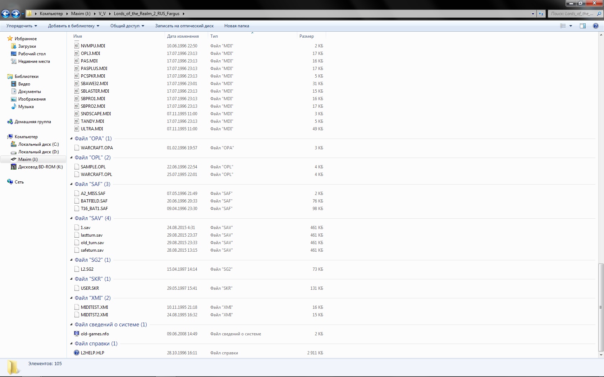Click the WARCRAFT.OPA file icon
This screenshot has height=377, width=604.
(x=77, y=148)
